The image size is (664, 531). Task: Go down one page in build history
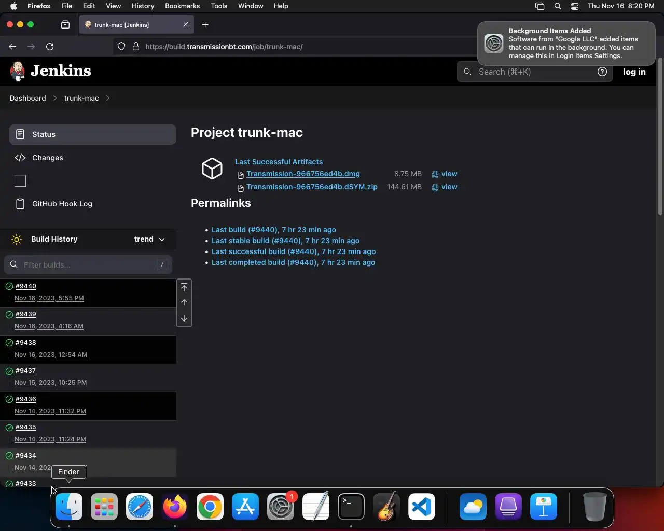[184, 318]
